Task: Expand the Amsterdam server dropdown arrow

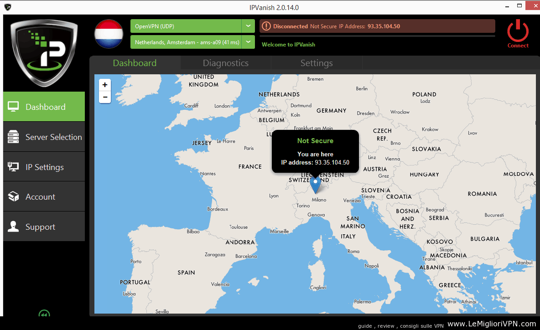Action: 248,42
